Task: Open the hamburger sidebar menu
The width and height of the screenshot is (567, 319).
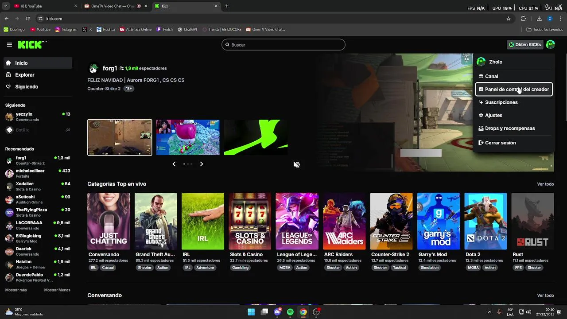Action: pos(9,45)
